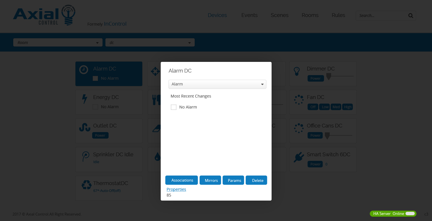The image size is (432, 221).
Task: Toggle the HA Server Online switch
Action: coord(410,214)
